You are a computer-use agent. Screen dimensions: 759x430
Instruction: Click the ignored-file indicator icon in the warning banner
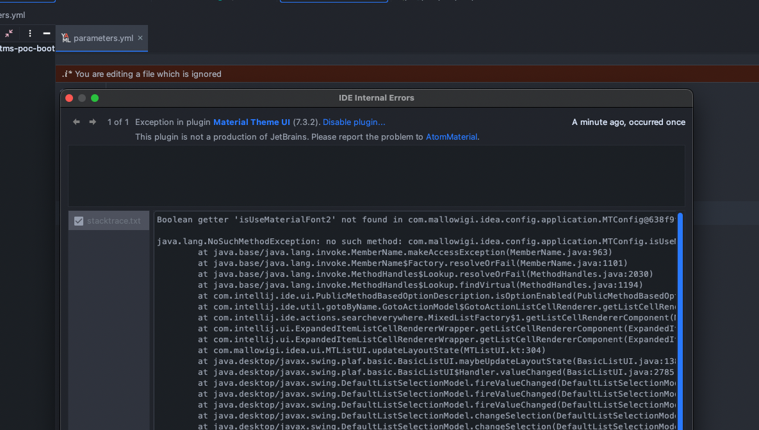tap(67, 74)
